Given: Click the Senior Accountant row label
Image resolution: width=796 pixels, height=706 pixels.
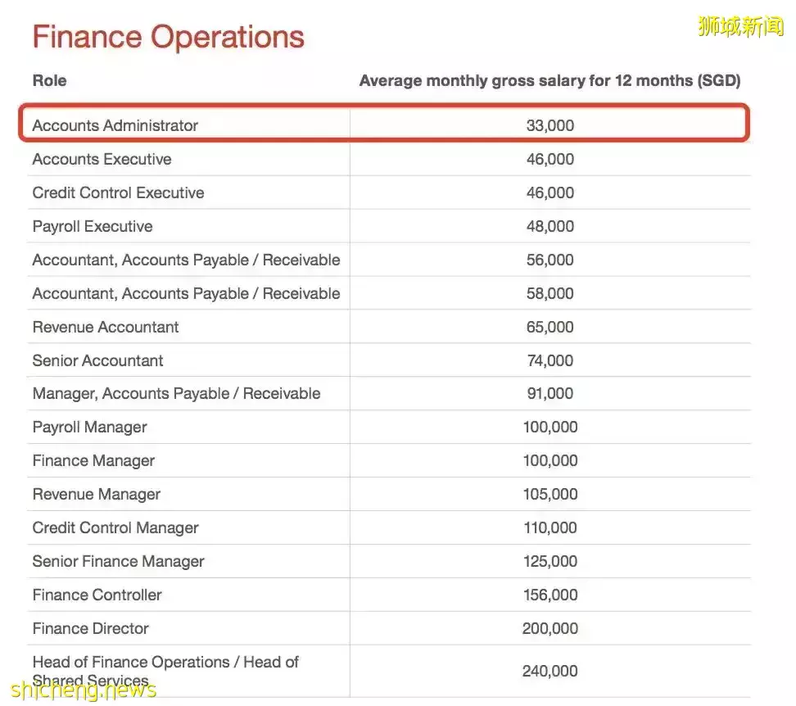Looking at the screenshot, I should 97,360.
